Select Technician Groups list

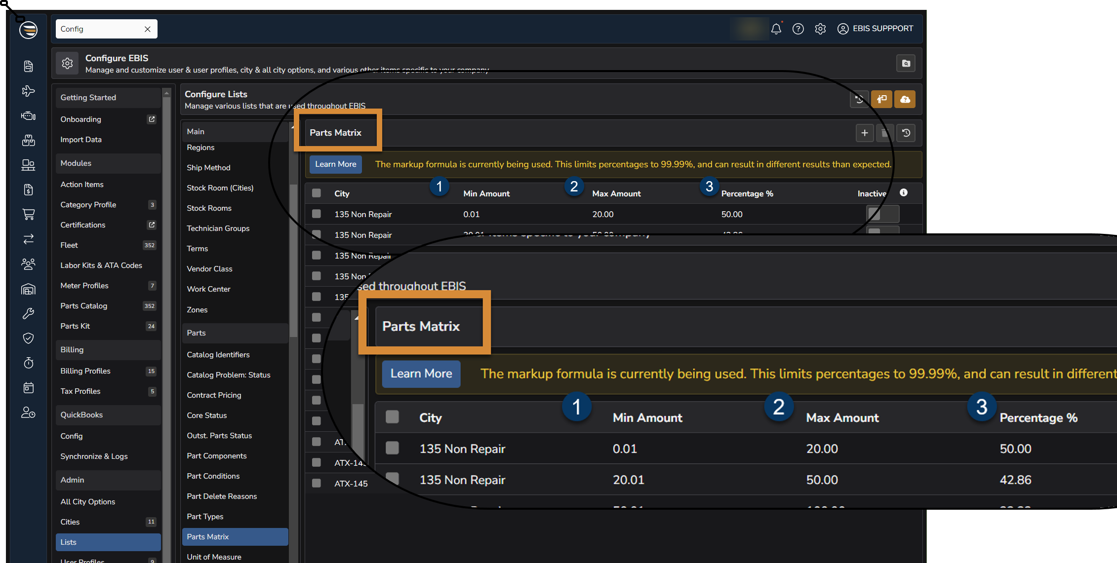(x=218, y=228)
